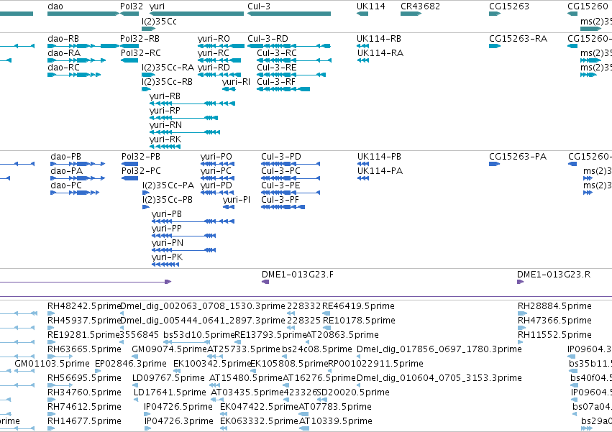This screenshot has width=612, height=432.
Task: Select transcript yuri-RD
Action: point(214,68)
